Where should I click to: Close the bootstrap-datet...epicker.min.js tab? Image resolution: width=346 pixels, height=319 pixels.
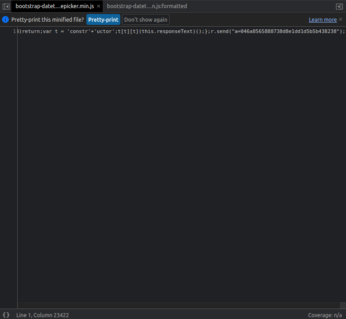99,6
